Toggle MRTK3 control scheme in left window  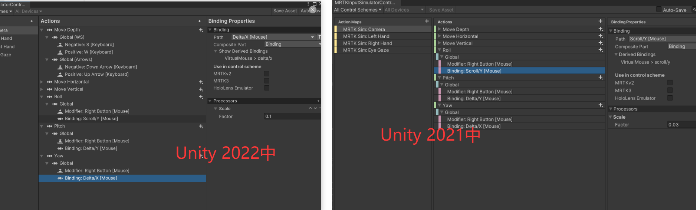[267, 81]
